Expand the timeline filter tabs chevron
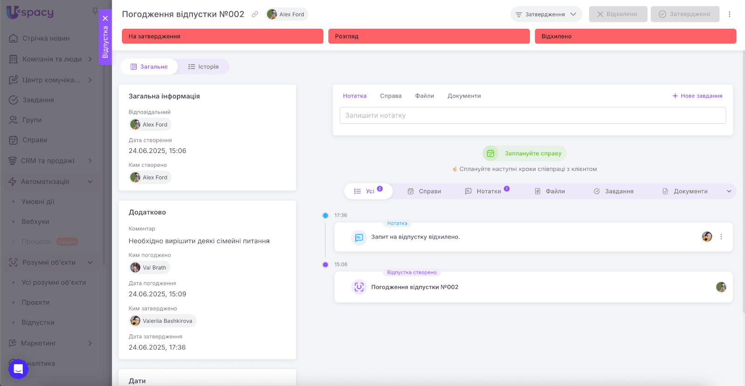Screen dimensions: 745x386 coord(729,191)
